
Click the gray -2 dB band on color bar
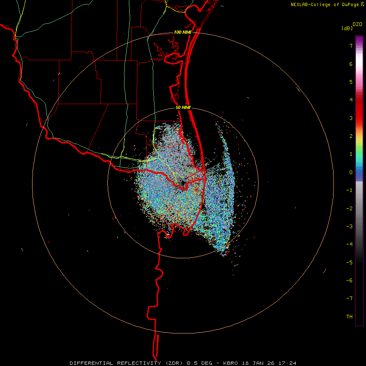359,209
